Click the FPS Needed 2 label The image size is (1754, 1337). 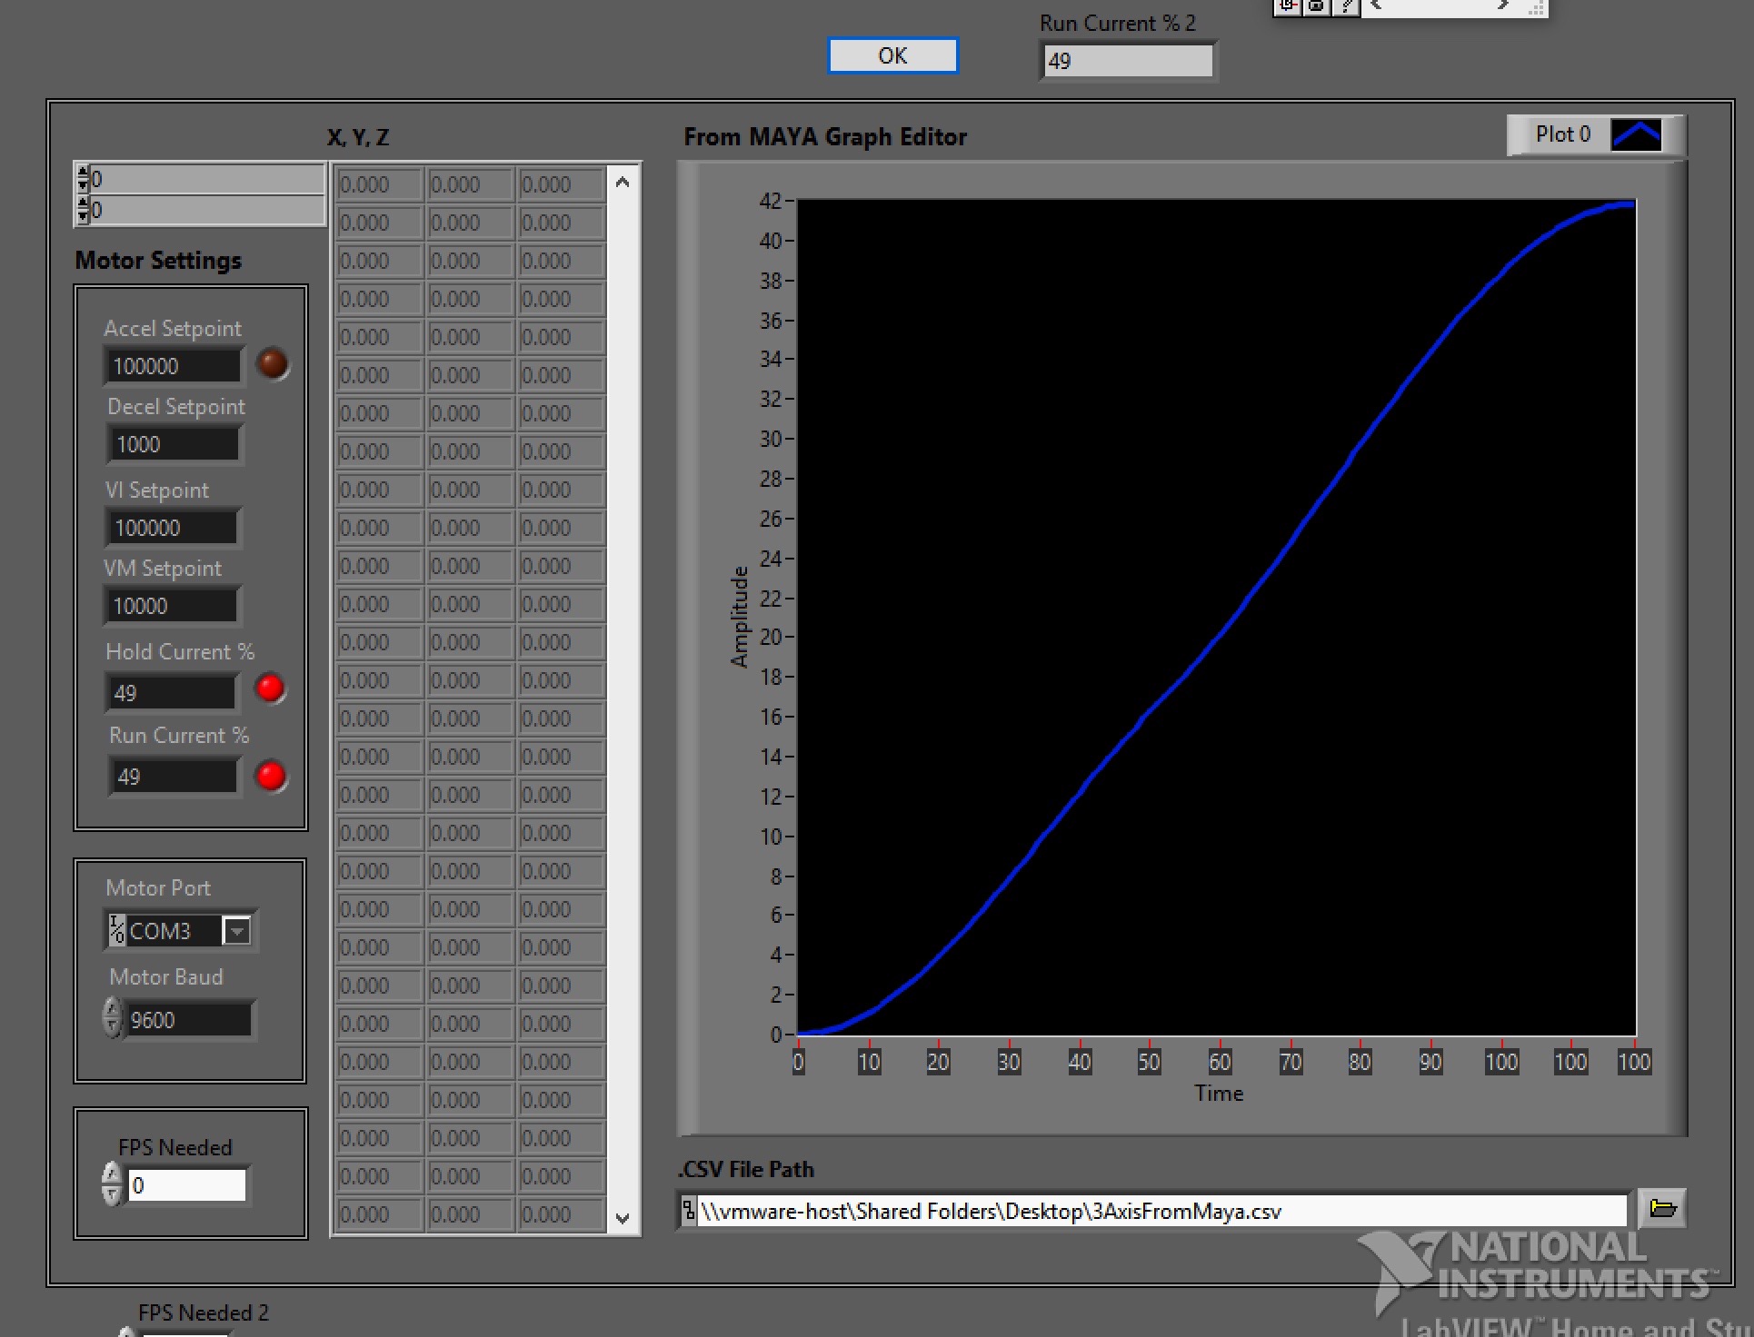204,1312
